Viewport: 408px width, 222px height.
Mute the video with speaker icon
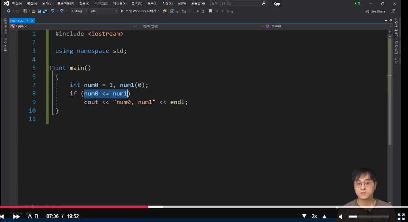(341, 216)
